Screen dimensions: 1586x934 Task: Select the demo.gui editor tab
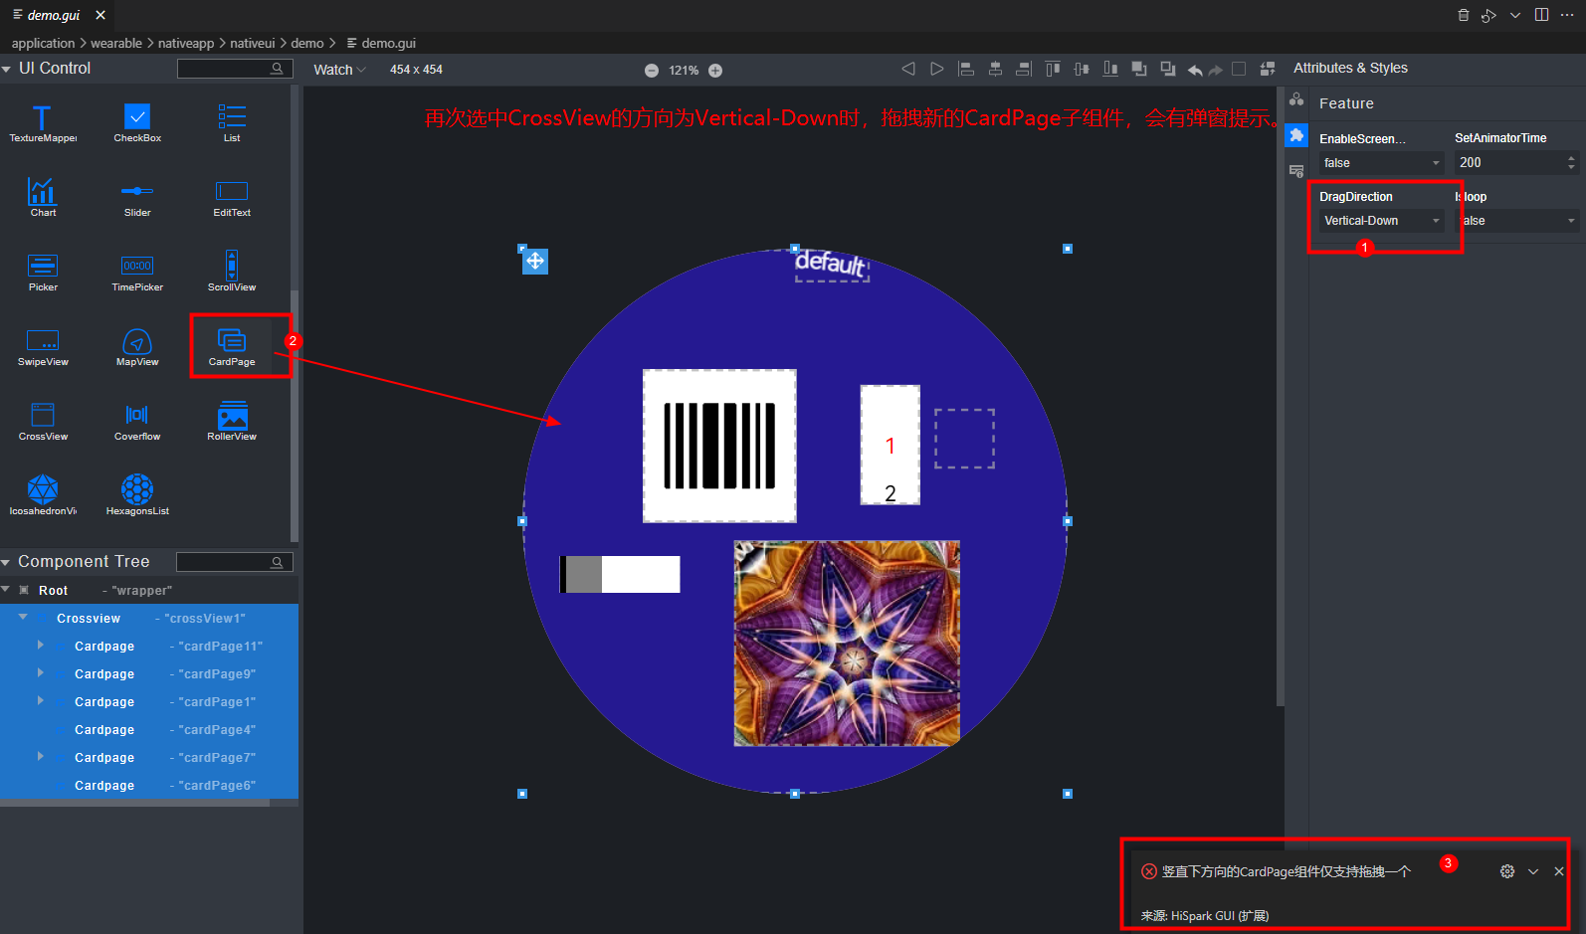click(x=54, y=15)
